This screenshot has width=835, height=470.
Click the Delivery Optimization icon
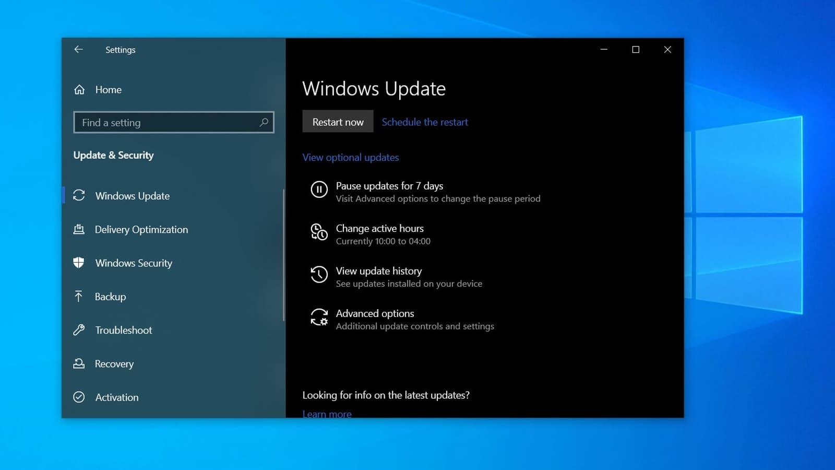click(x=79, y=229)
